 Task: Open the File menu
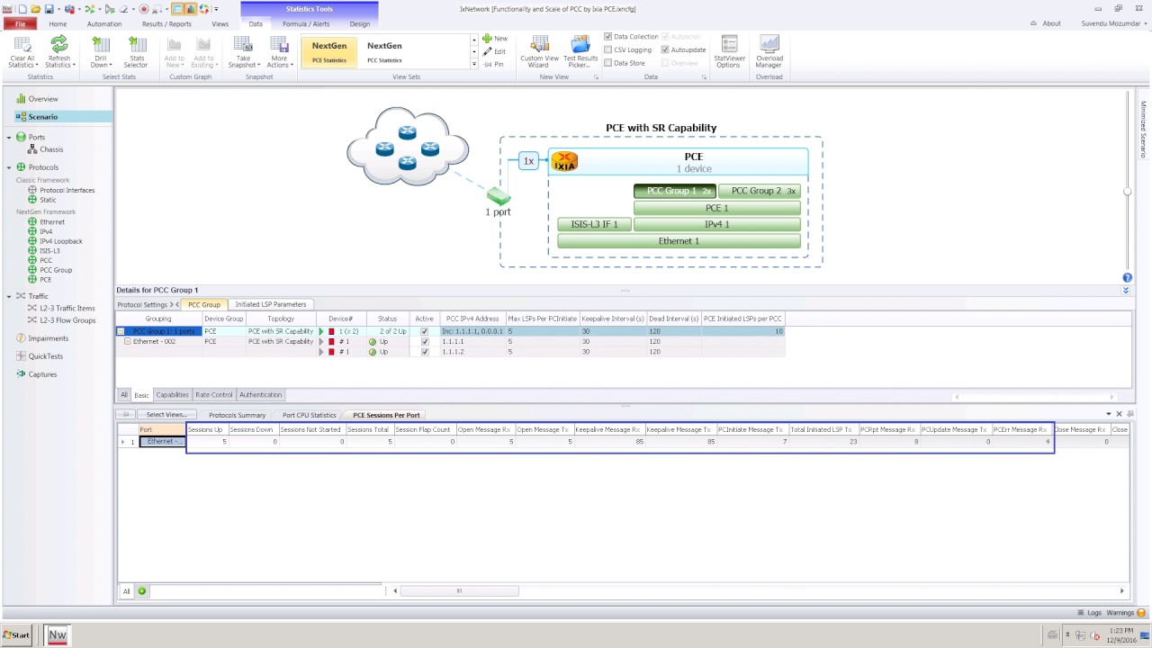click(20, 23)
